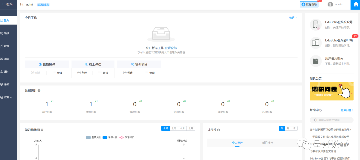Open the 飞书对接步骤图文详情 help article
This screenshot has width=360, height=160.
323,151
